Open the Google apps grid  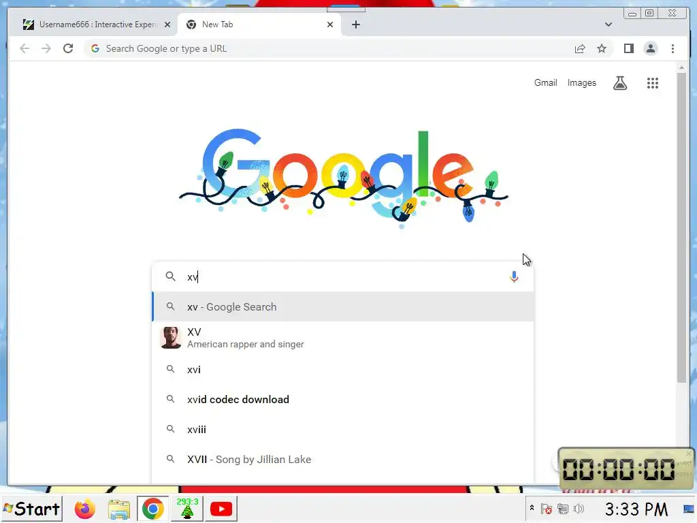tap(652, 82)
